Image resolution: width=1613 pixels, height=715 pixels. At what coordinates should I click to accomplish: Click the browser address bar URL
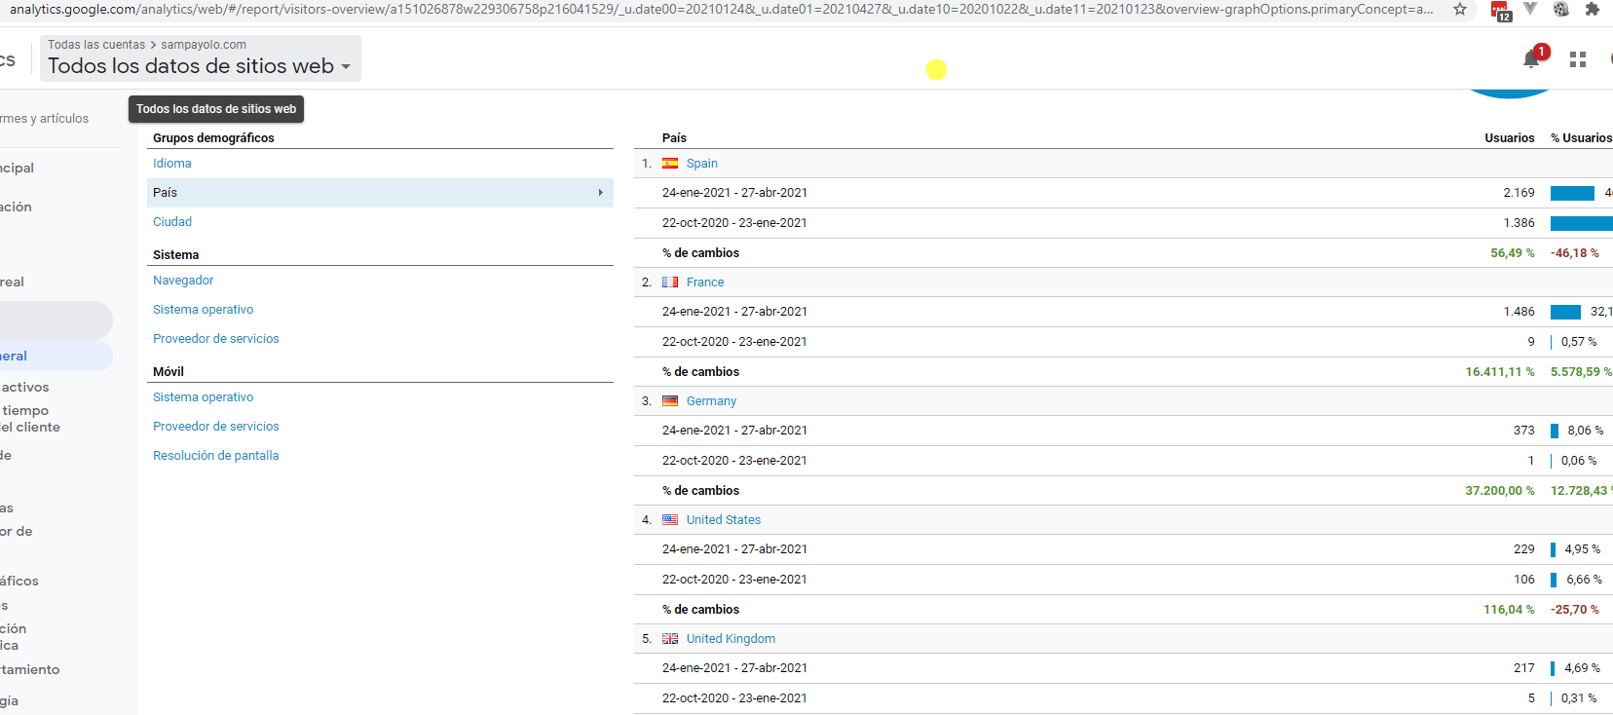721,10
